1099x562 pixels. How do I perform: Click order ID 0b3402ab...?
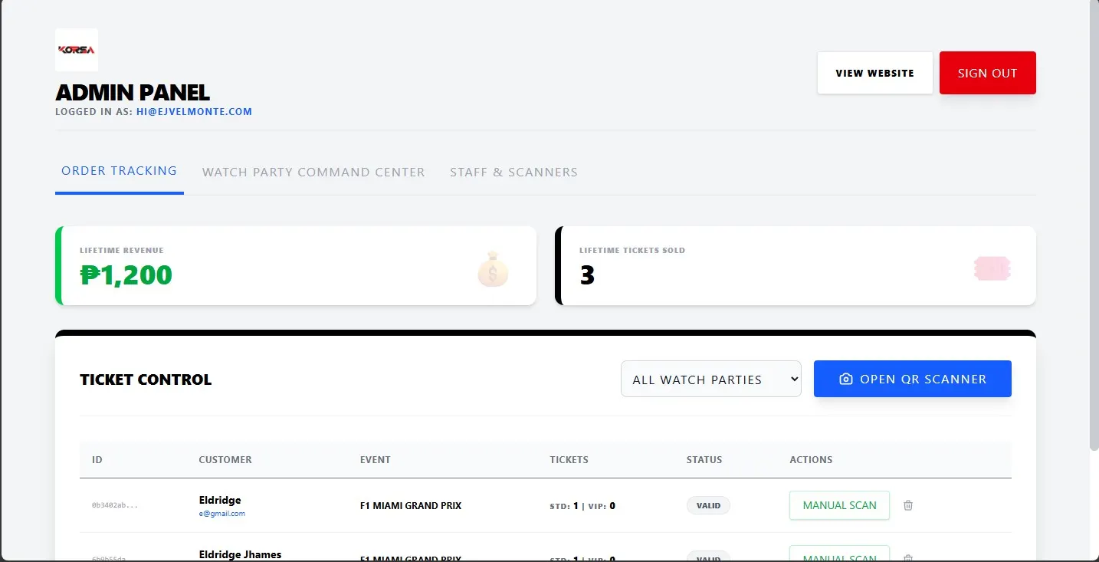(x=115, y=505)
